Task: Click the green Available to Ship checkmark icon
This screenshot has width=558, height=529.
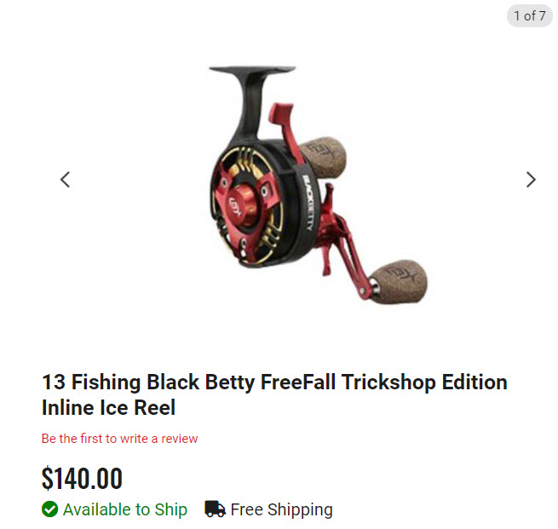Action: point(49,509)
